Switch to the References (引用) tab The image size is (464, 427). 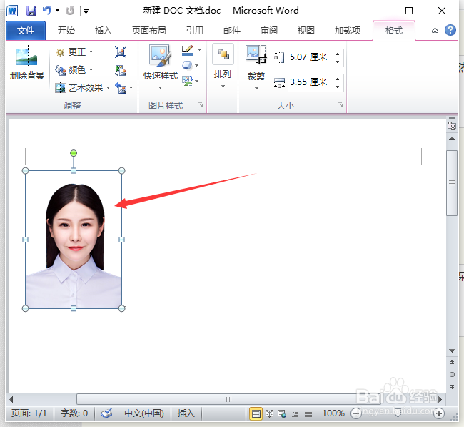pos(194,31)
